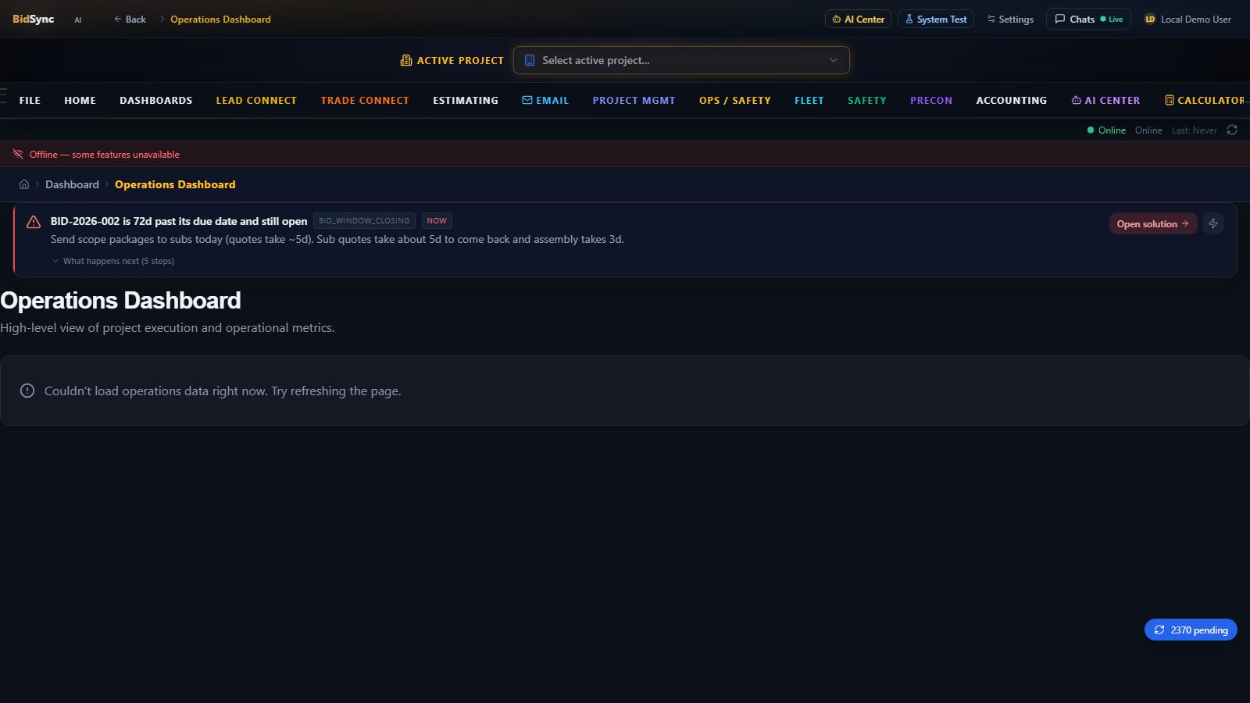This screenshot has height=703, width=1250.
Task: Open the ESTIMATING menu
Action: 466,100
